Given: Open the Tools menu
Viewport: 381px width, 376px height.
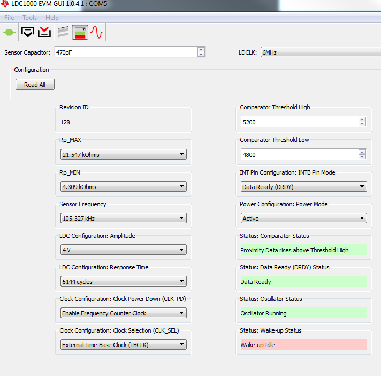Looking at the screenshot, I should pyautogui.click(x=29, y=18).
